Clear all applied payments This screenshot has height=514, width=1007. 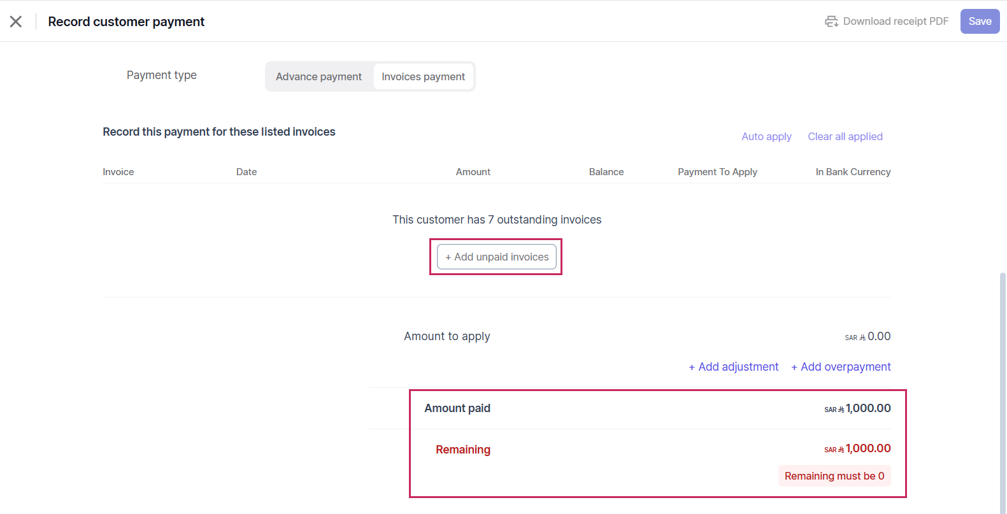point(845,136)
